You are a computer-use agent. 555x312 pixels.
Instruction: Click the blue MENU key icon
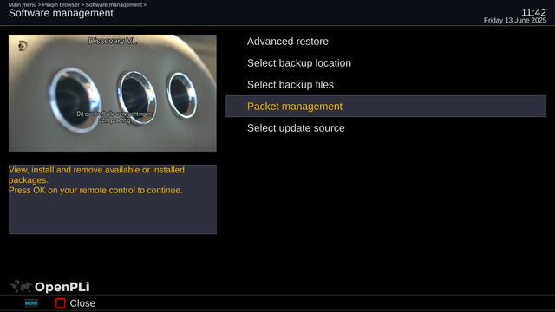coord(31,303)
